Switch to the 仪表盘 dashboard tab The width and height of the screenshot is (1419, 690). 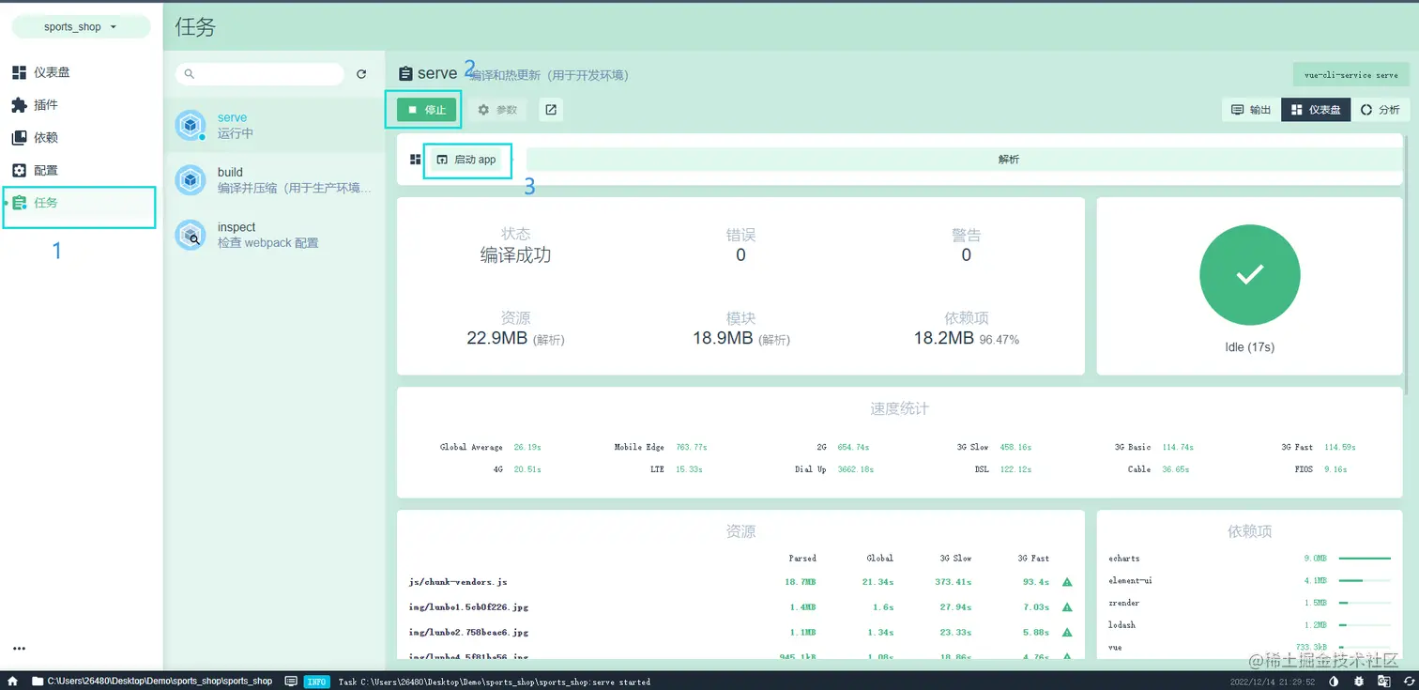pyautogui.click(x=1315, y=110)
